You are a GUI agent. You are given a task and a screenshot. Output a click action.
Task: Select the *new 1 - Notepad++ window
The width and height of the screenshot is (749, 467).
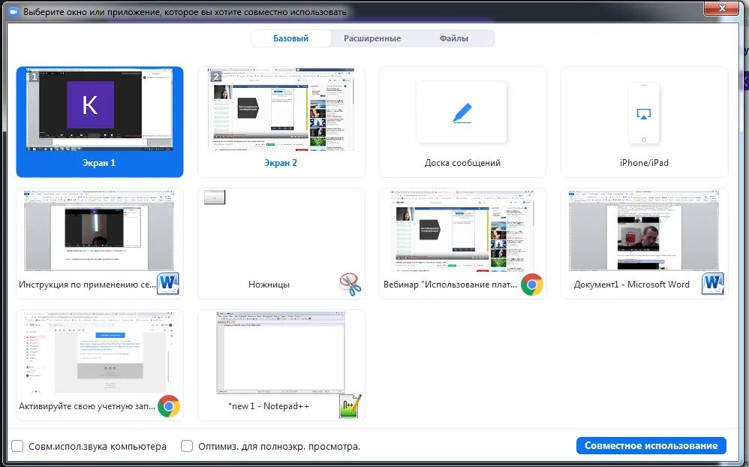coord(281,365)
